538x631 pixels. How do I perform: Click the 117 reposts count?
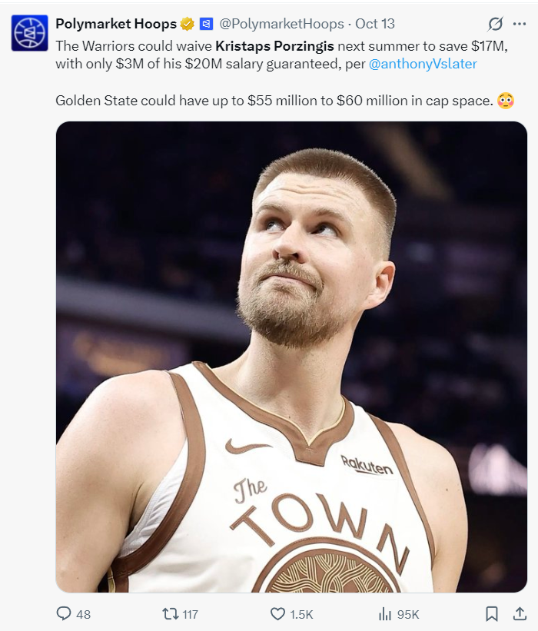[x=190, y=615]
